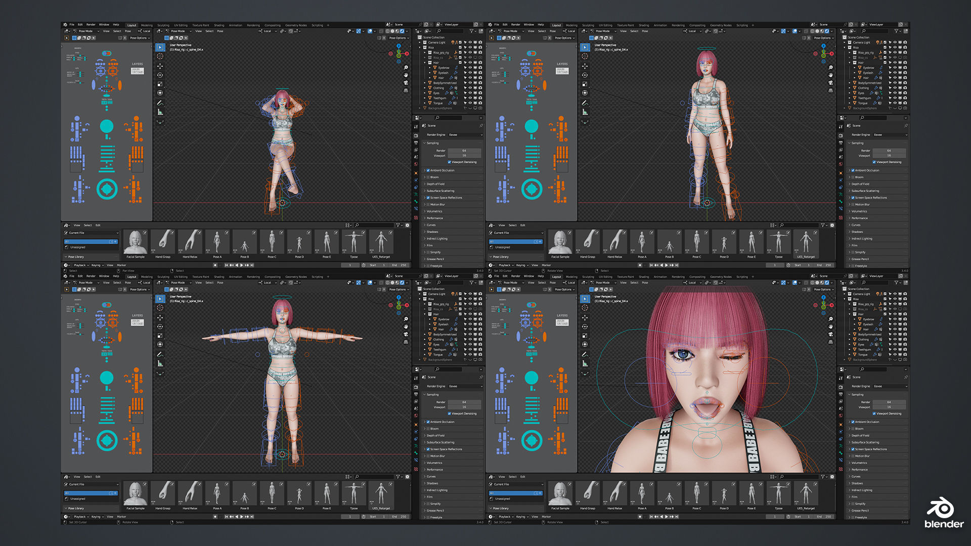
Task: Hide Clothing via eye icon in top-left outliner
Action: 470,88
